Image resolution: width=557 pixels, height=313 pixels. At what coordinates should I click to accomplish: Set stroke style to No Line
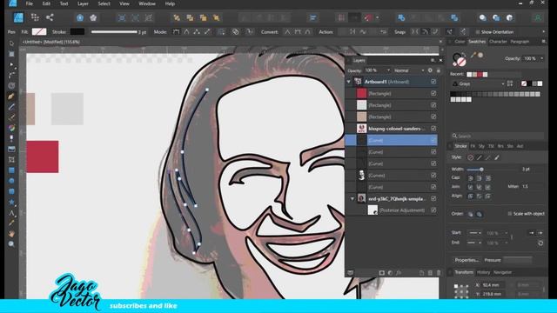tap(470, 157)
